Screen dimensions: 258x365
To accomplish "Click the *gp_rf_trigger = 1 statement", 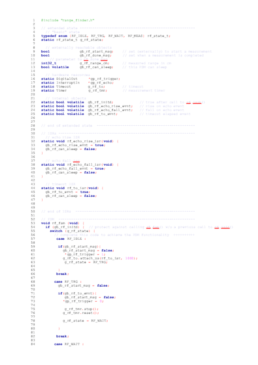I will tap(85, 254).
